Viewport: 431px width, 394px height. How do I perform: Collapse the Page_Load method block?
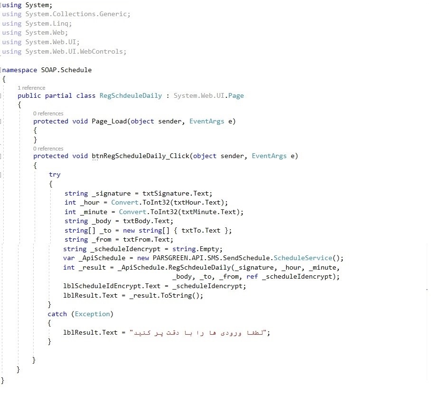[x=1, y=121]
